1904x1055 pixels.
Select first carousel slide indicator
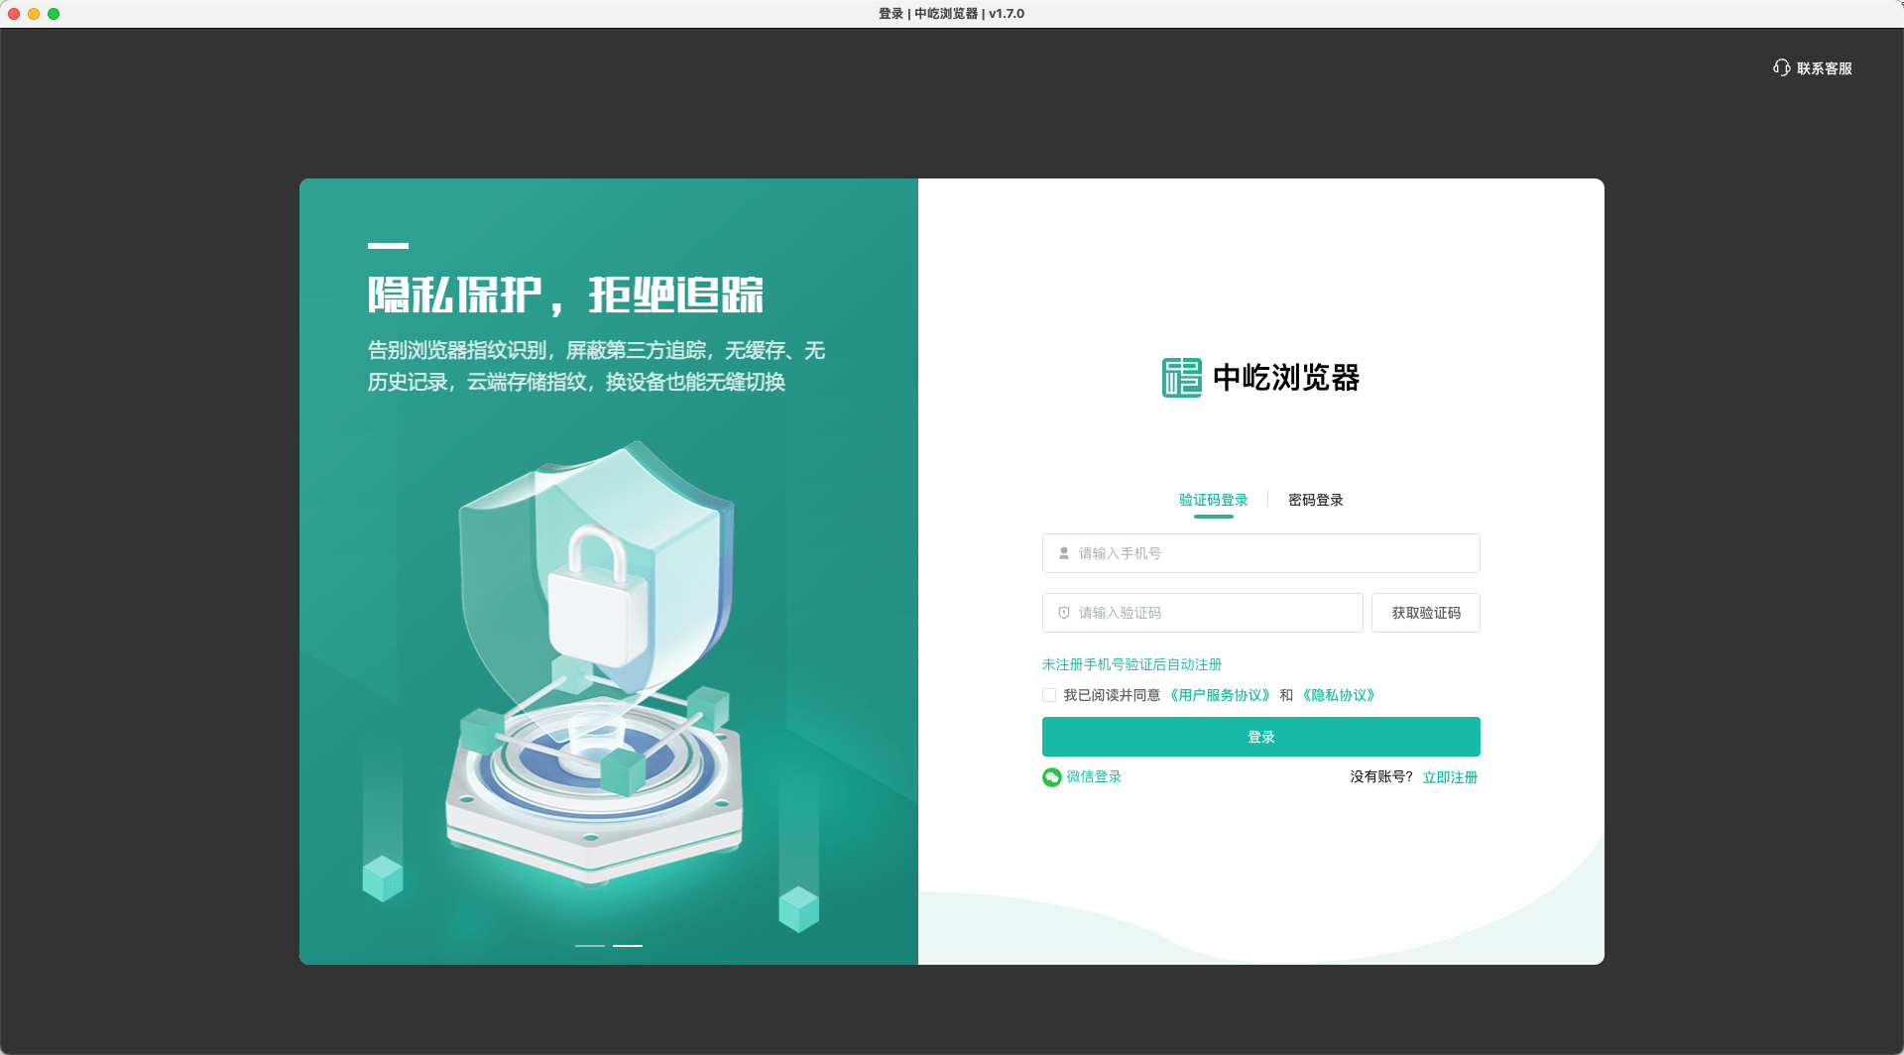[x=590, y=946]
